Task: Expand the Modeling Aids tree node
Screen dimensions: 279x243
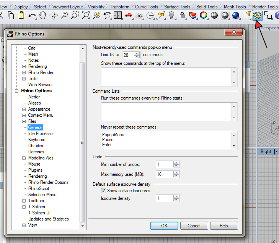Action: tap(24, 158)
